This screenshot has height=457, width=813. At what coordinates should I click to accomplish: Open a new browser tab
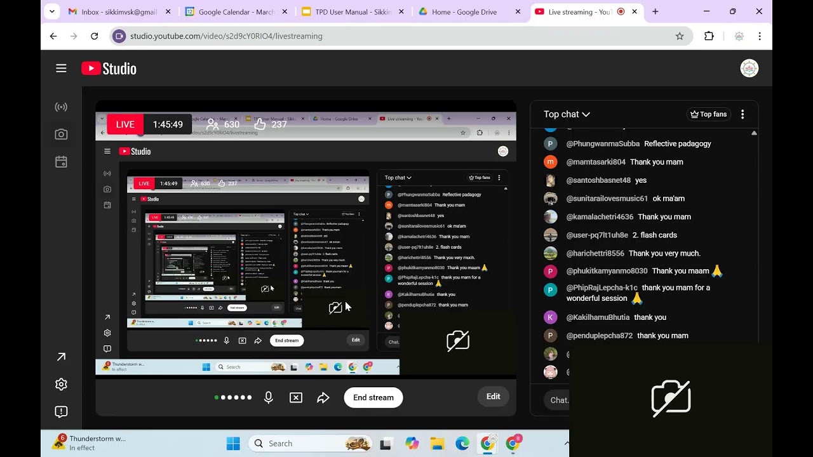655,11
